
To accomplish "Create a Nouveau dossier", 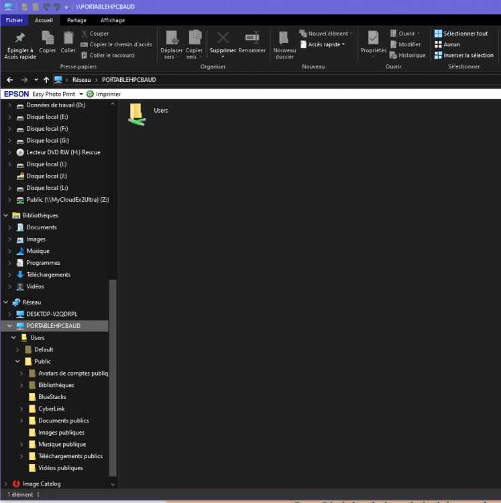I will (284, 45).
